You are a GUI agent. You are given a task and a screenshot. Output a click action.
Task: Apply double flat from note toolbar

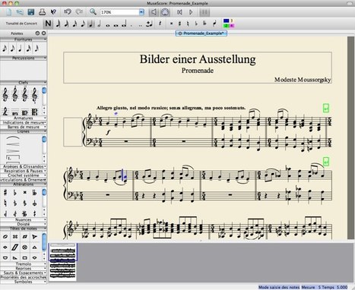[204, 24]
